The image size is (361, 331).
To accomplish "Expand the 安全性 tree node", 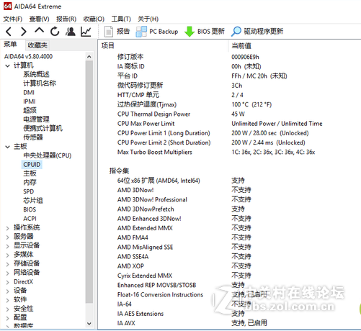I will click(8, 309).
